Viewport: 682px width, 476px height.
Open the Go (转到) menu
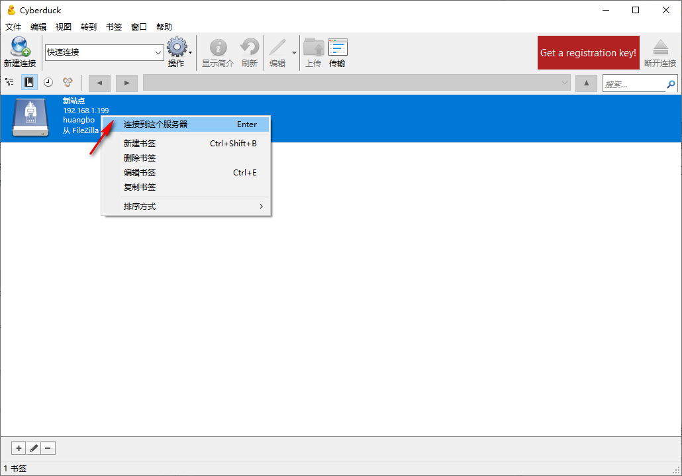pos(88,27)
